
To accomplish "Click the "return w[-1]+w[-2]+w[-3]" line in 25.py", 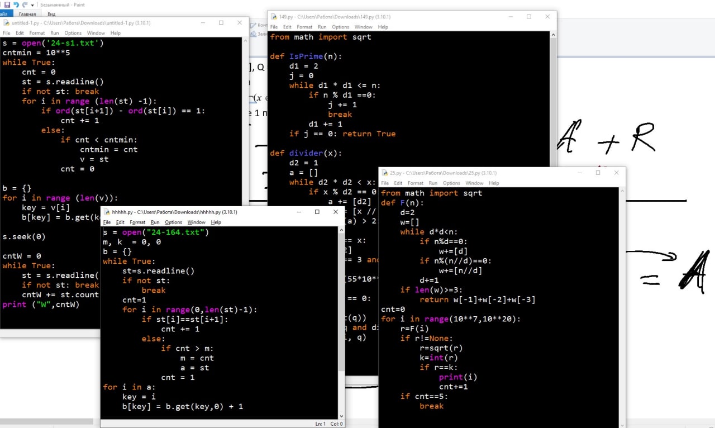I will coord(478,299).
